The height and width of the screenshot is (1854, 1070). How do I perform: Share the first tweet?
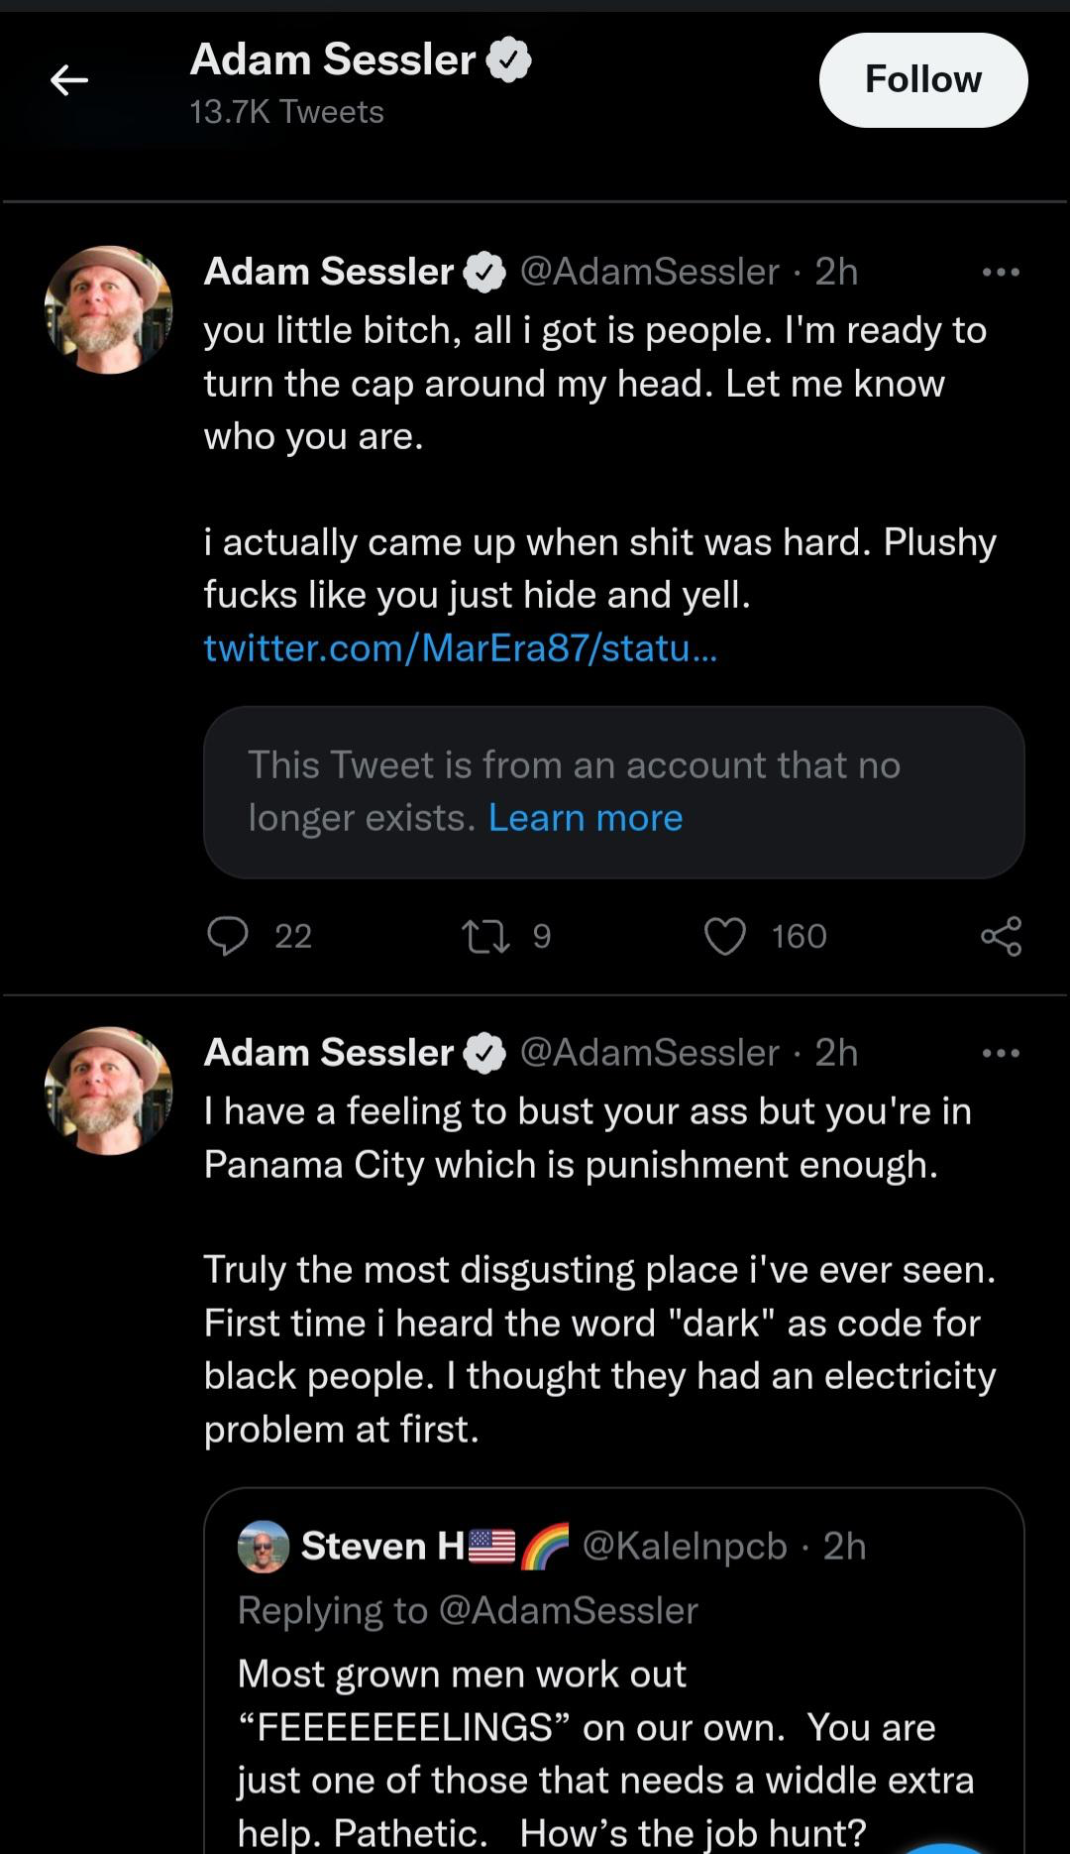[x=1001, y=936]
